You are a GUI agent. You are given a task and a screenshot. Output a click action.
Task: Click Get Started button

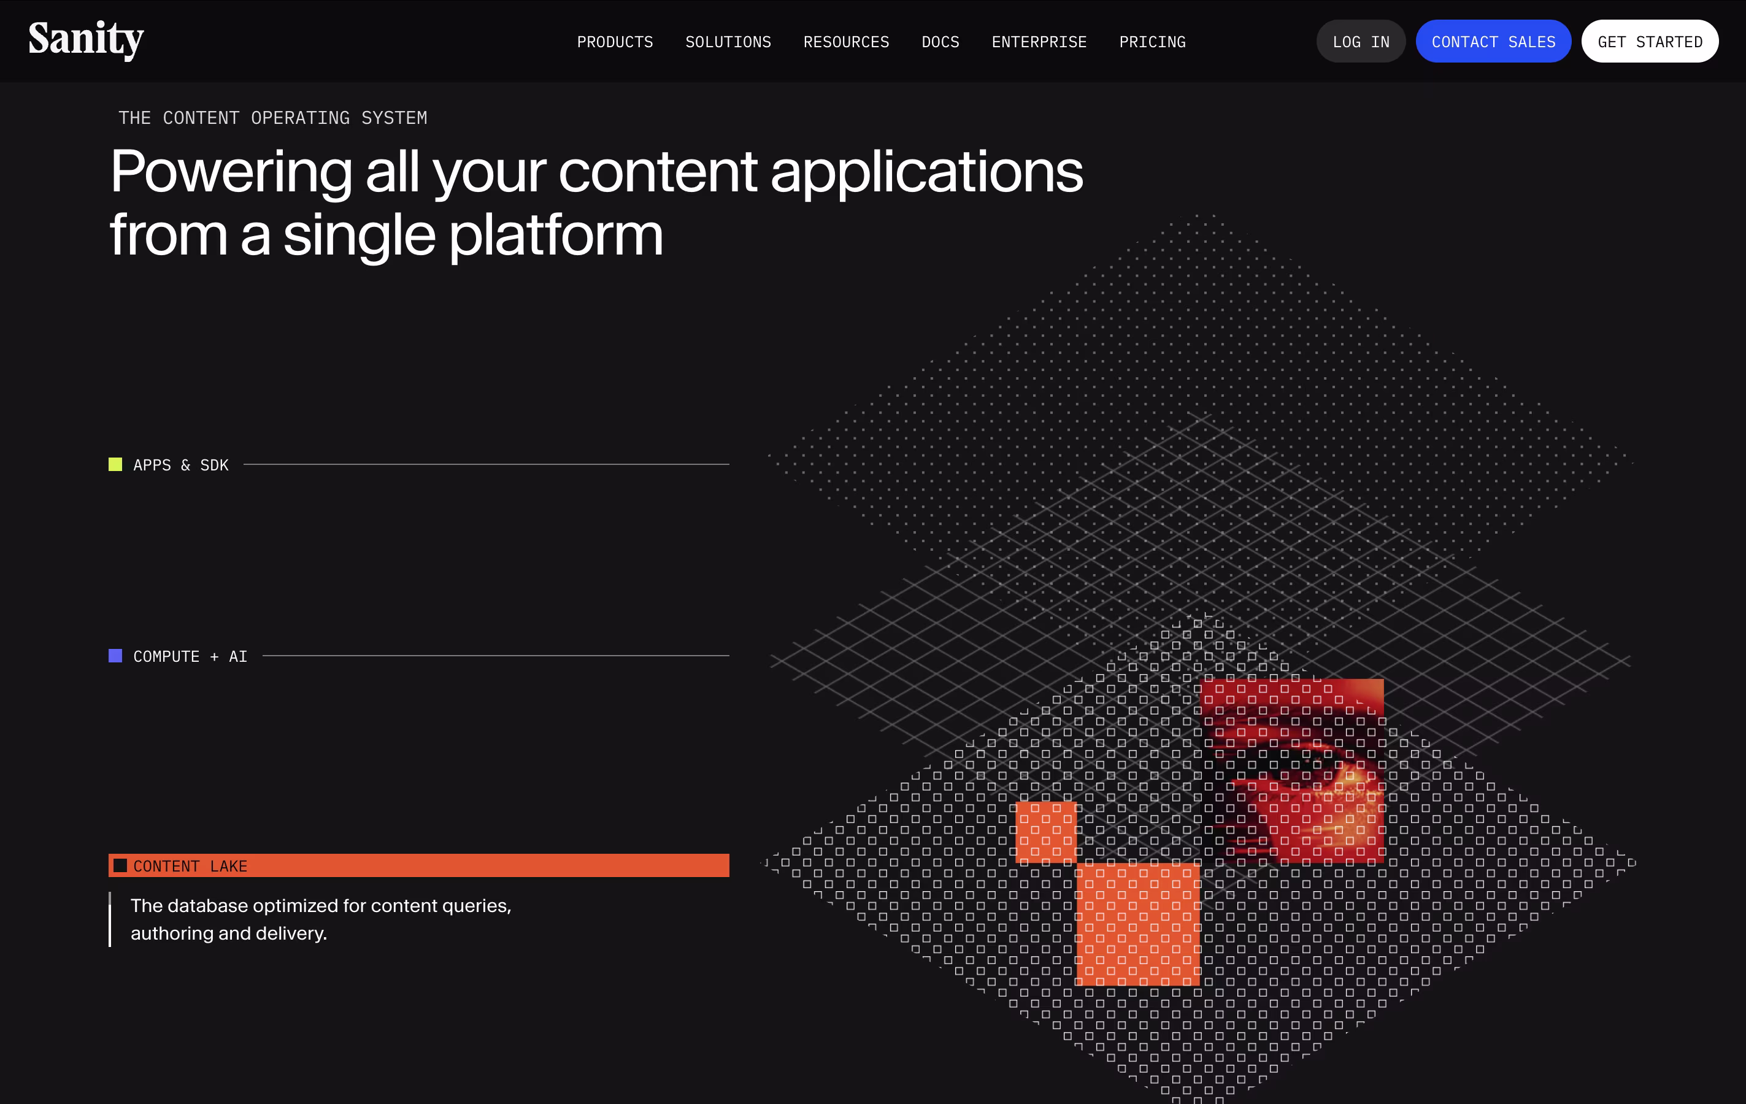click(x=1649, y=42)
